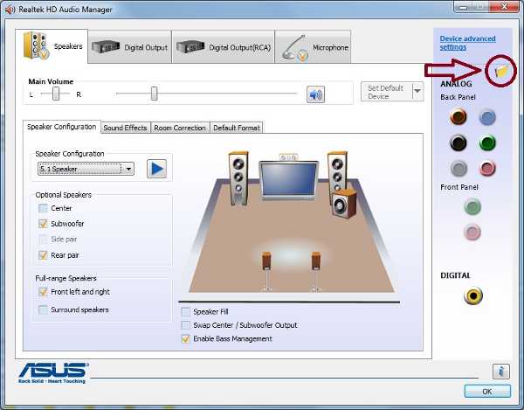Check Swap Center / Subwoofer Output
The width and height of the screenshot is (524, 410).
pos(185,325)
